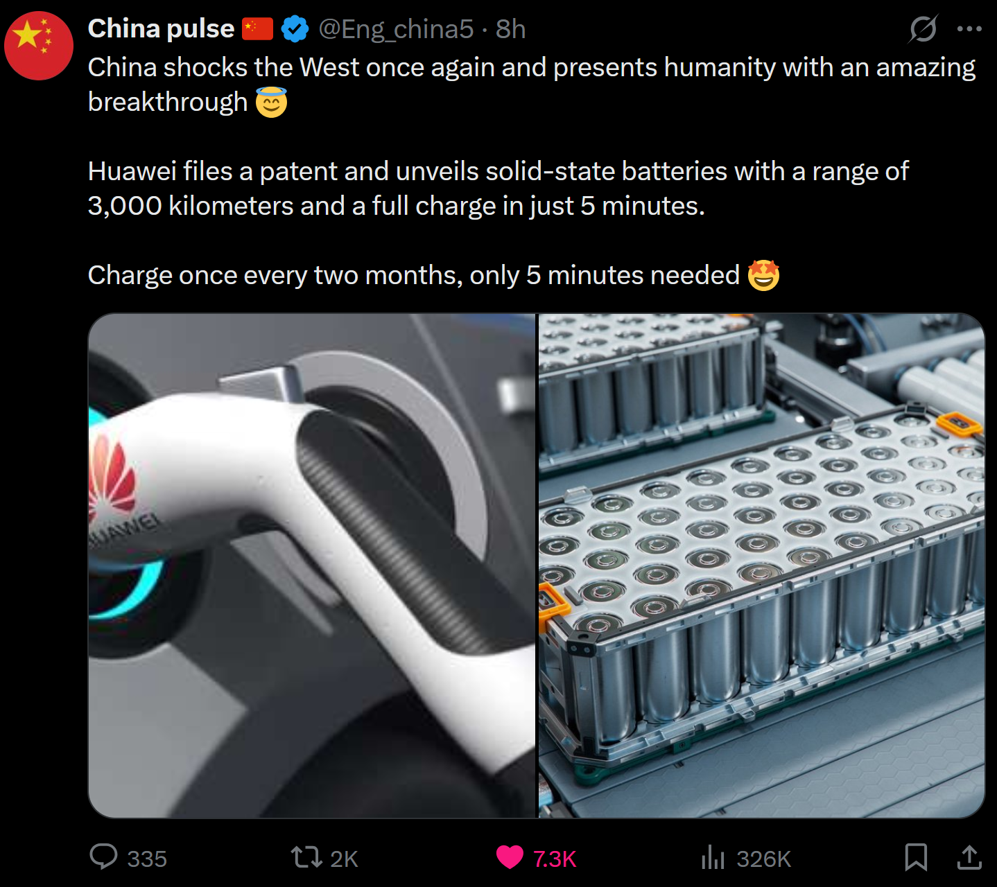
Task: Open the Grok explain icon
Action: tap(924, 29)
